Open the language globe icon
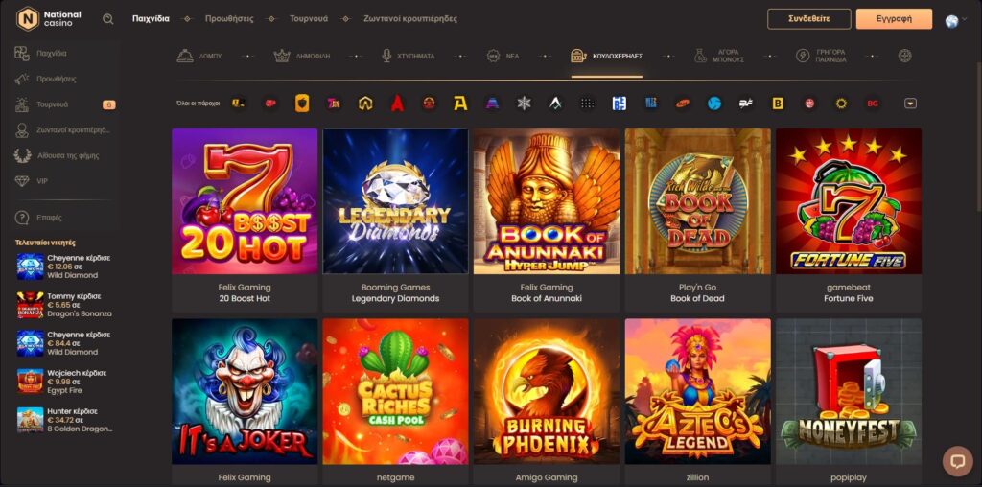The width and height of the screenshot is (982, 487). coord(951,21)
